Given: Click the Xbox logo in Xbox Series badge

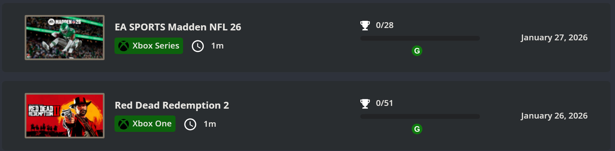Looking at the screenshot, I should click(x=123, y=46).
